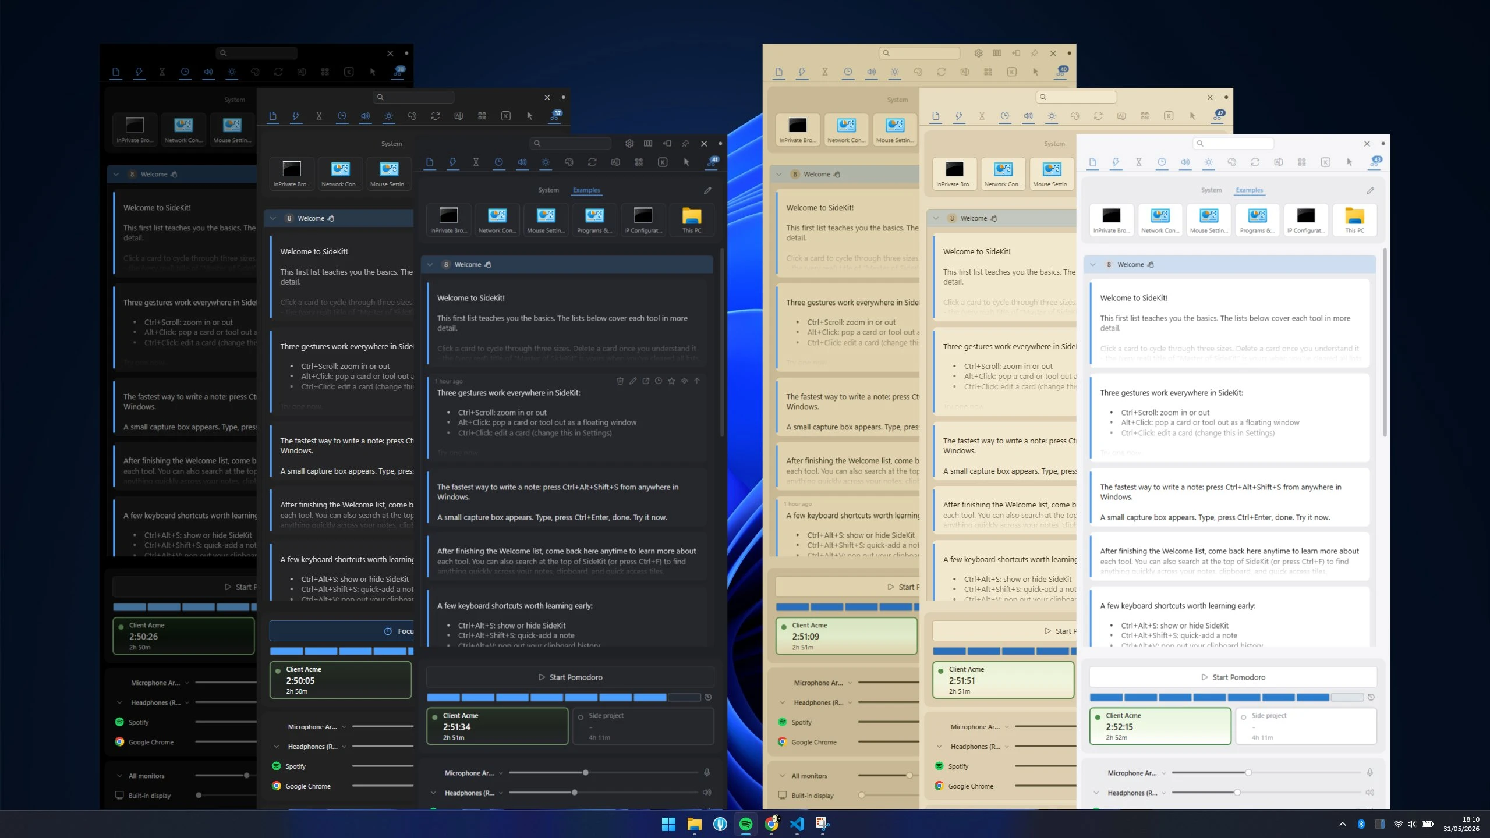
Task: Launch This PC tile in front dark window
Action: (692, 220)
